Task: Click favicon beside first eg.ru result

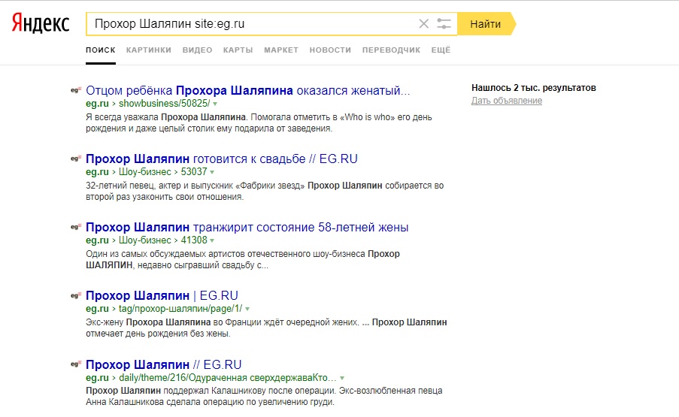Action: 75,90
